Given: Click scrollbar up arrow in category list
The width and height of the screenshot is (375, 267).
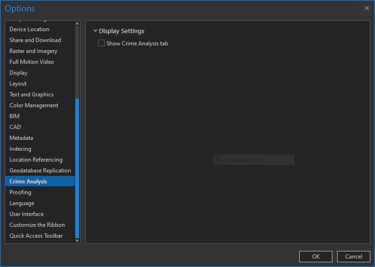Looking at the screenshot, I should pyautogui.click(x=77, y=23).
